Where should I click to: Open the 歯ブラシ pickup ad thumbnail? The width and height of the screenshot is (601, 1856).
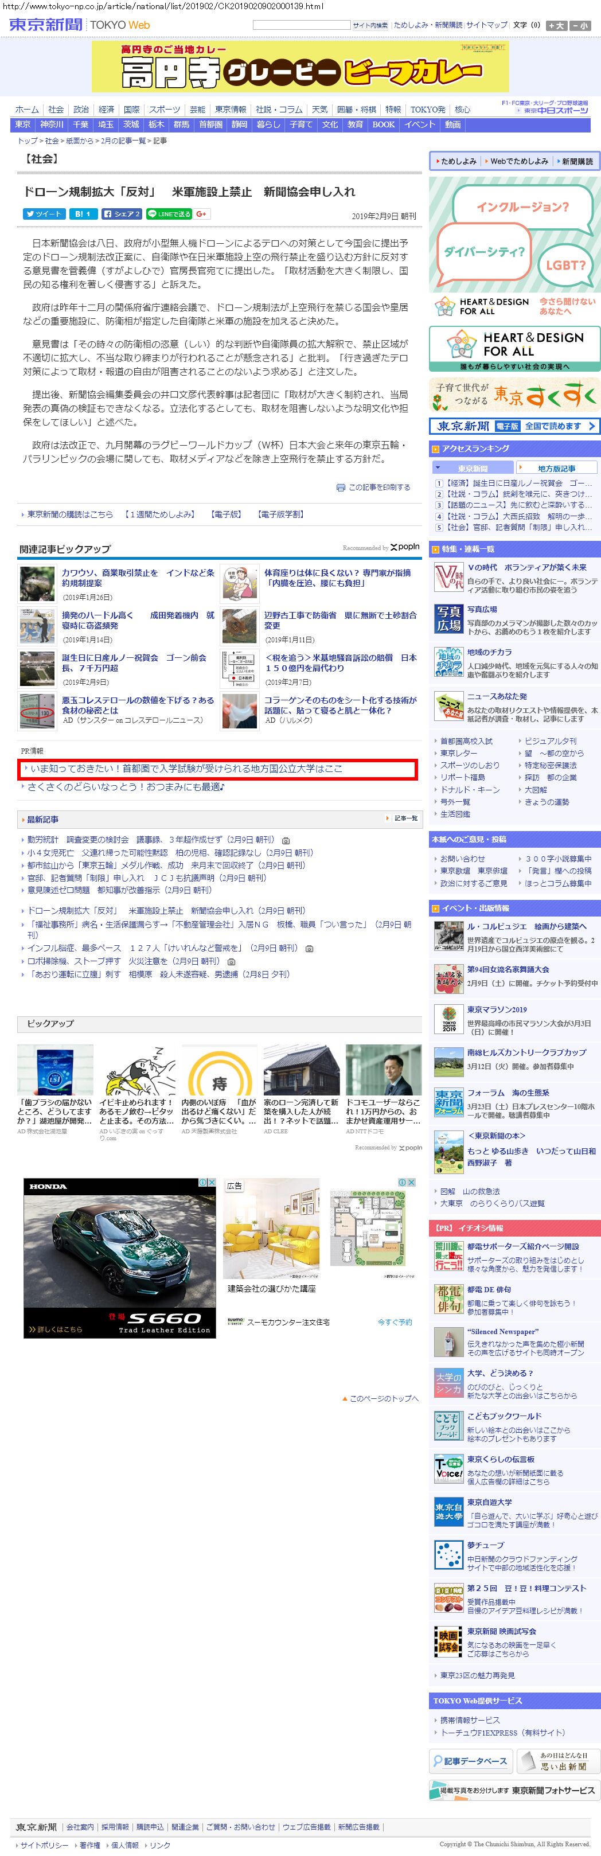(55, 1070)
